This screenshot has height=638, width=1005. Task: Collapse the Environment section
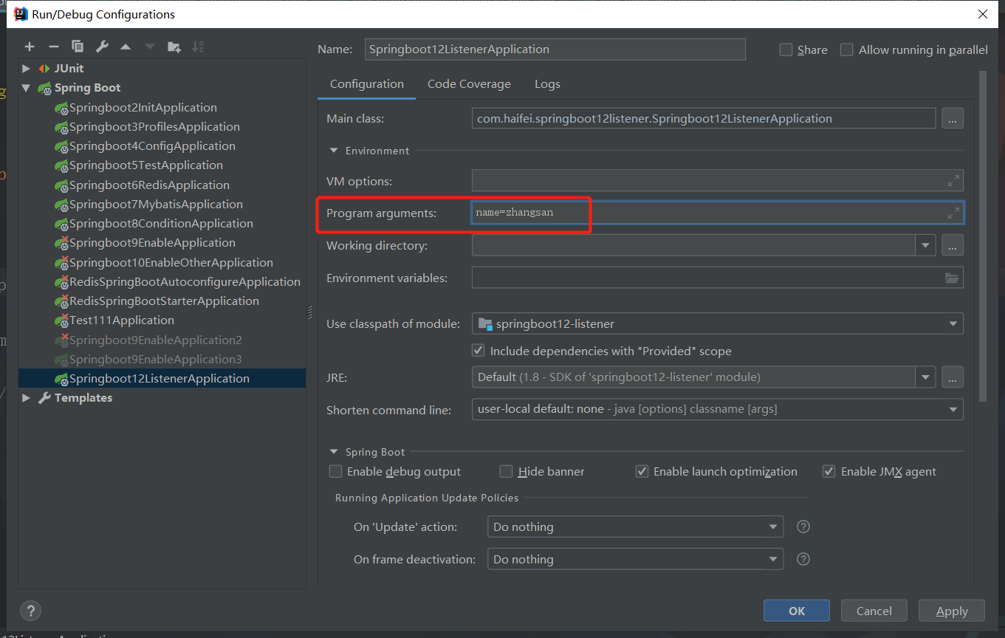(335, 151)
